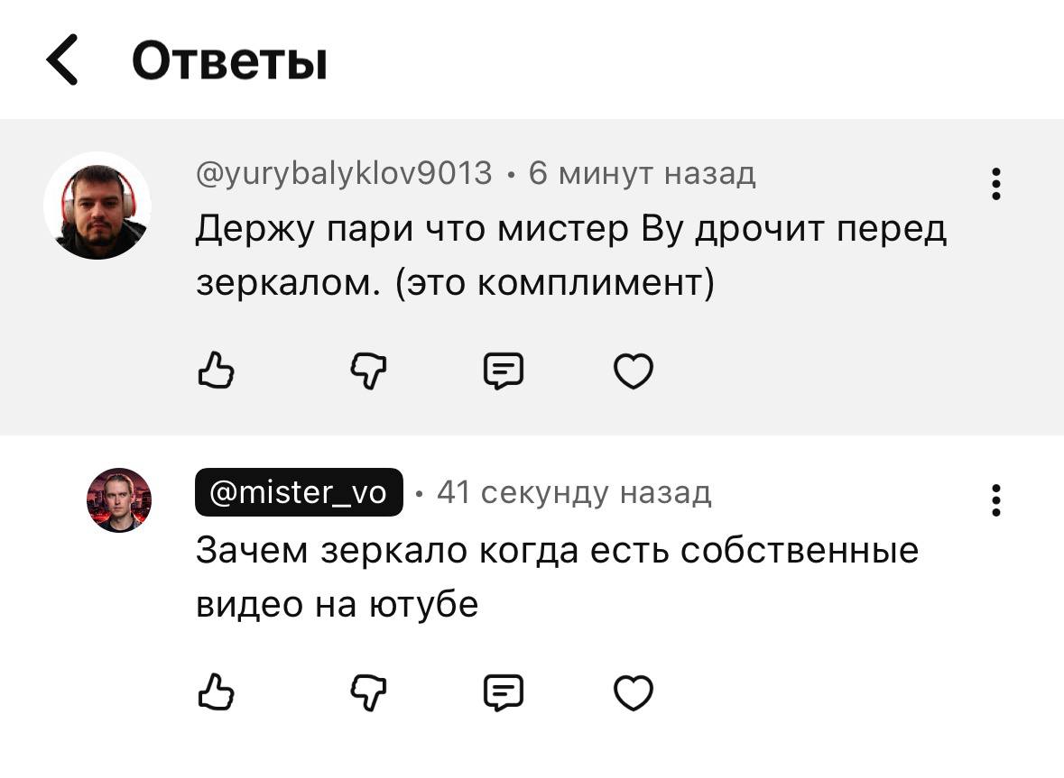
Task: Dislike the comment by @yurybalyklov9013
Action: point(368,370)
